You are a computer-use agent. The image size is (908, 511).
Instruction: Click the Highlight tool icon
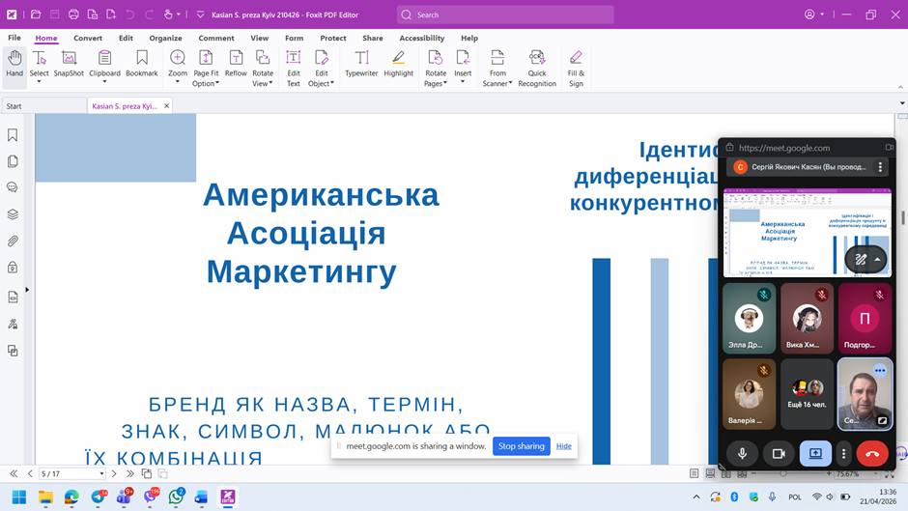pos(398,64)
